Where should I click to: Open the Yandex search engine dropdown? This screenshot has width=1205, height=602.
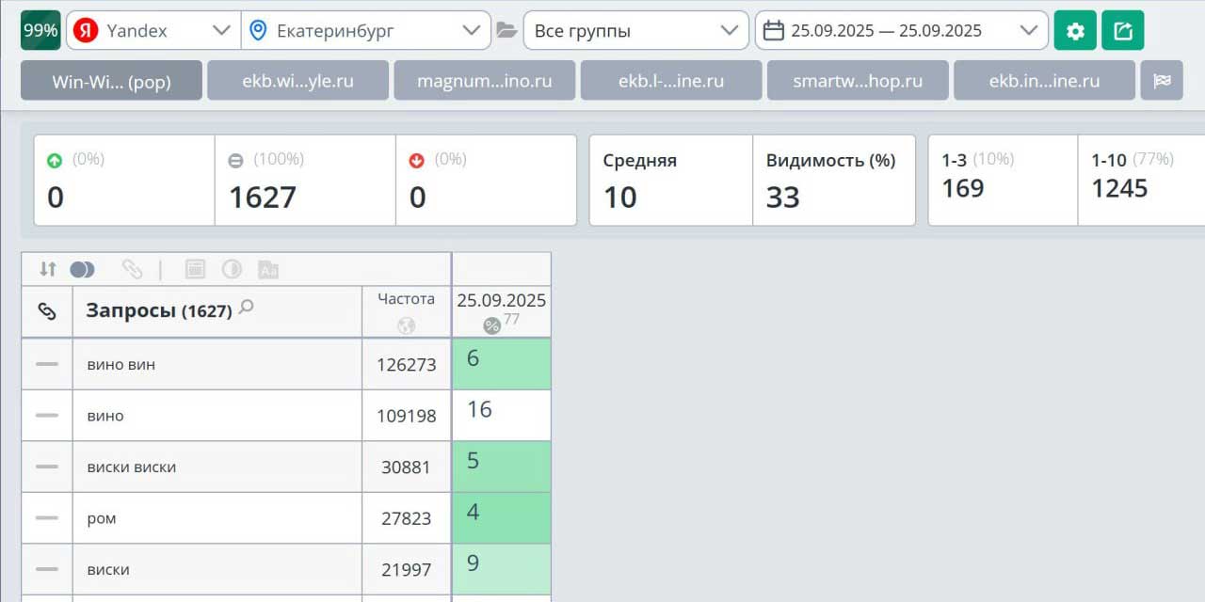[153, 31]
